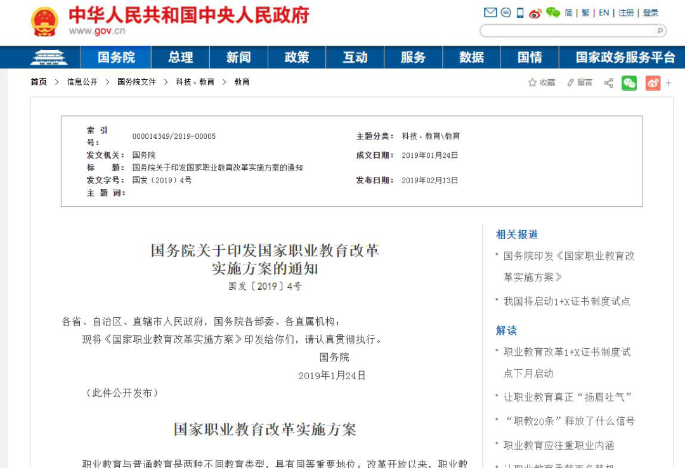
Task: Click the green WeChat share button
Action: 629,82
